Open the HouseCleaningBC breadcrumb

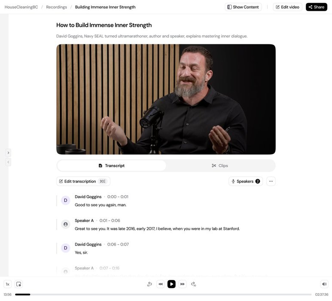[x=21, y=7]
